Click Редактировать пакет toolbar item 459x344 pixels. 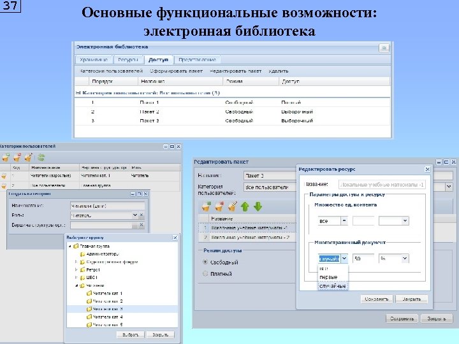(236, 71)
